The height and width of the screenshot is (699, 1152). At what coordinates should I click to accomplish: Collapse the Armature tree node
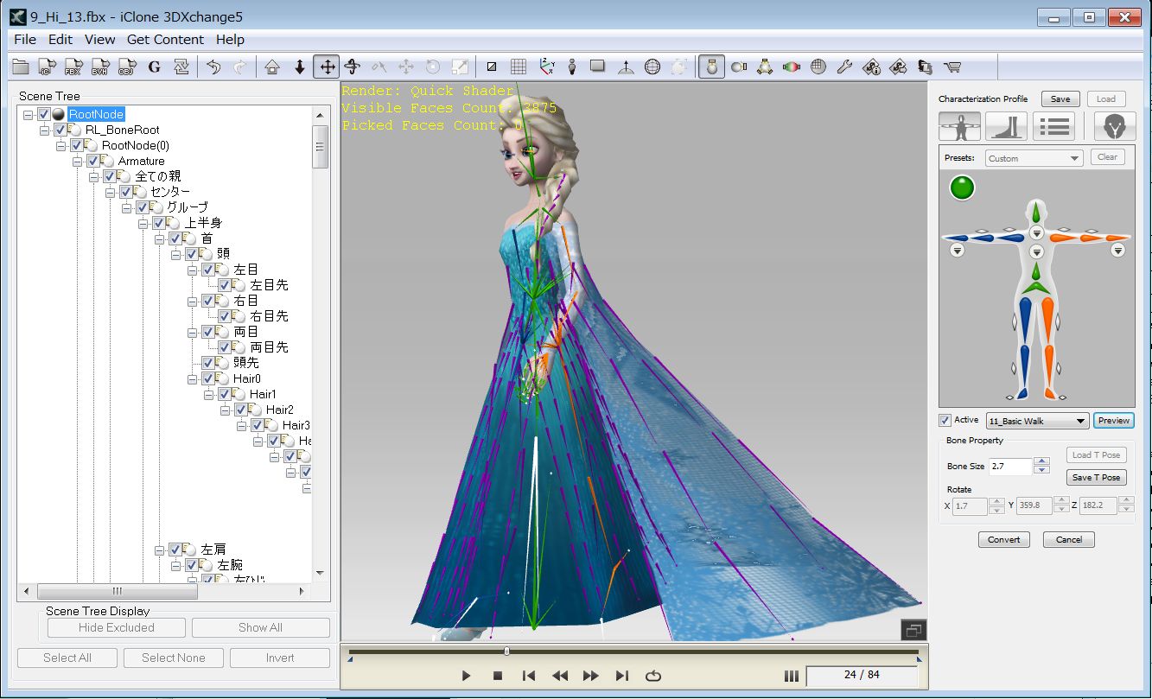point(78,161)
